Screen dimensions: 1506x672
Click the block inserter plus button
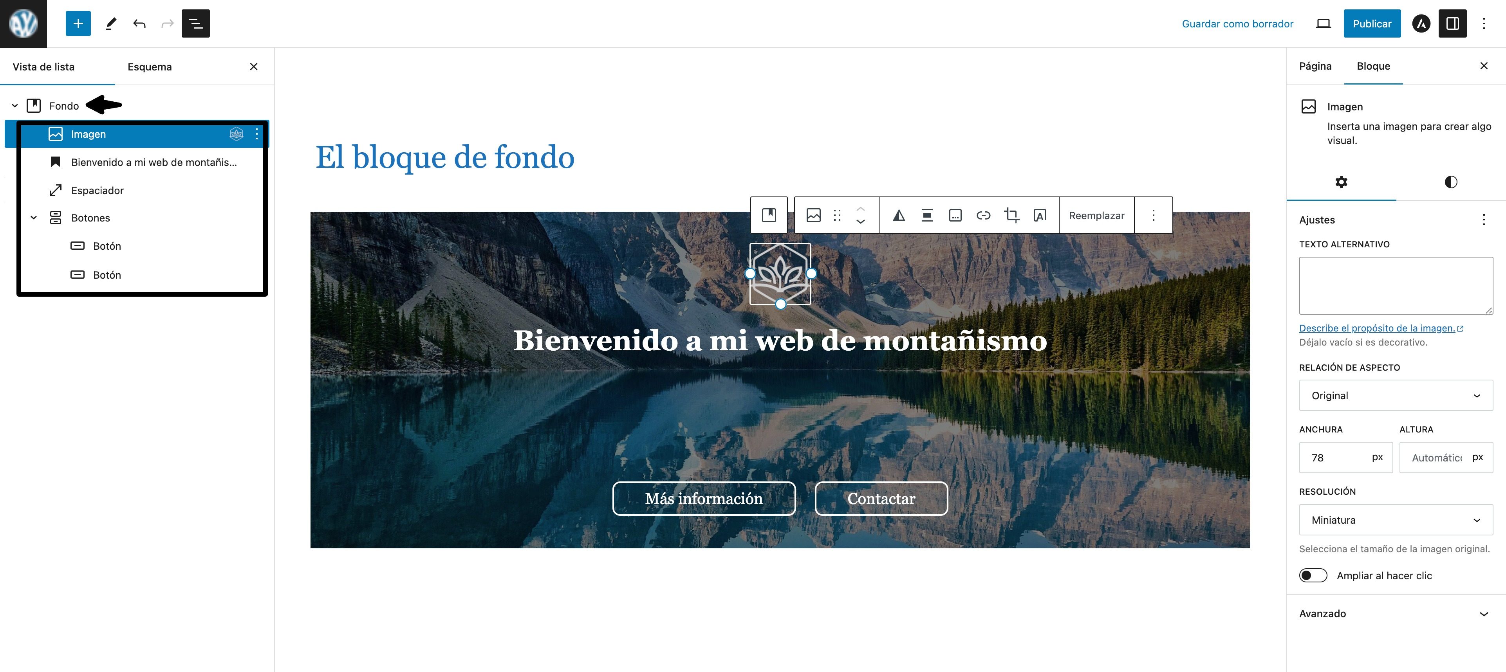[x=78, y=23]
